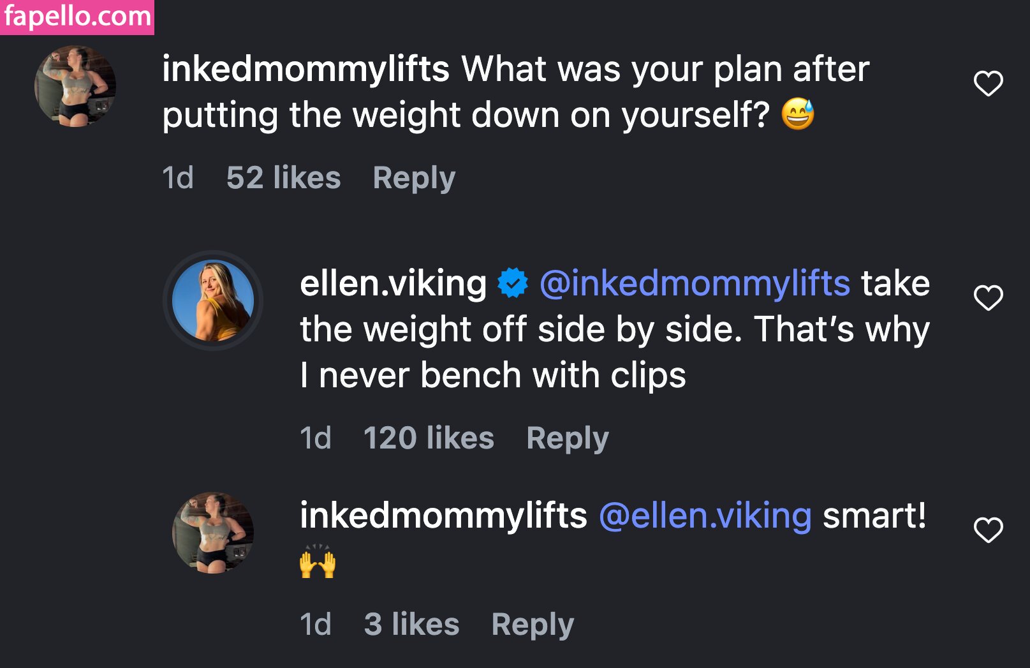Open inkedmommylifts avatar on the top comment
The height and width of the screenshot is (668, 1030).
[75, 86]
